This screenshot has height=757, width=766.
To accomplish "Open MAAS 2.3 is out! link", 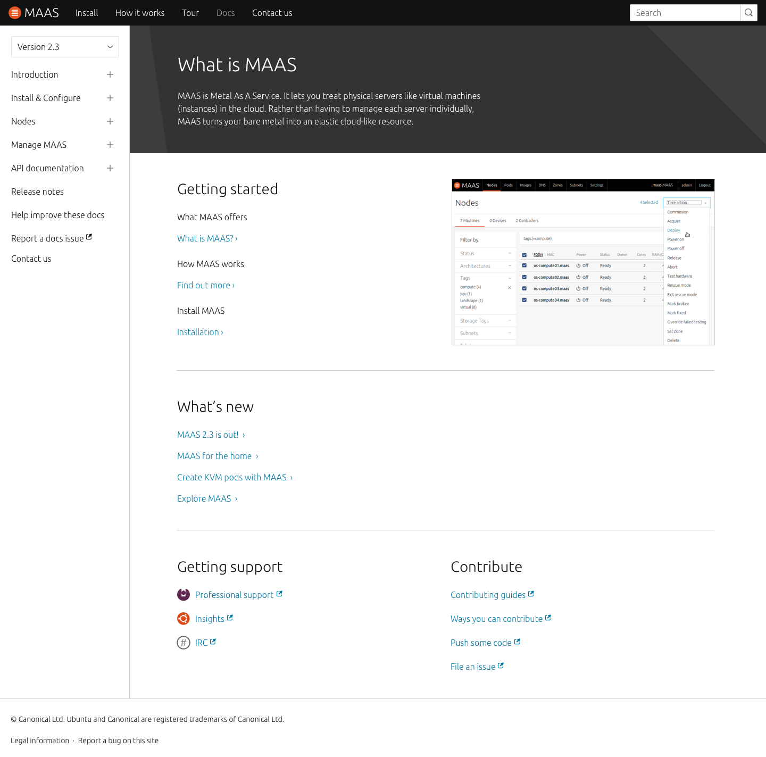I will (x=211, y=435).
